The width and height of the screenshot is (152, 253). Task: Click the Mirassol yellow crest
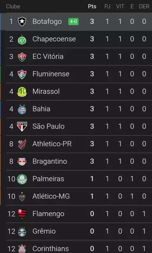pos(22,92)
